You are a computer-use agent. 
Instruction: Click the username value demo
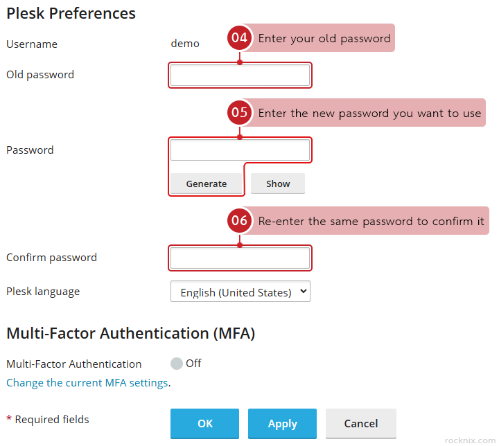point(185,44)
